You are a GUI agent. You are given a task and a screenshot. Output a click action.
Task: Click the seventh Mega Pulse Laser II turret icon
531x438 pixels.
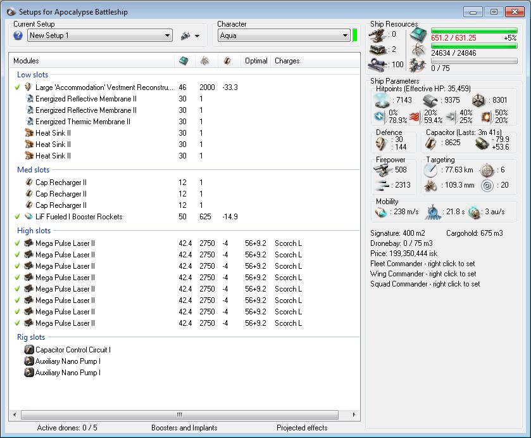(x=29, y=311)
